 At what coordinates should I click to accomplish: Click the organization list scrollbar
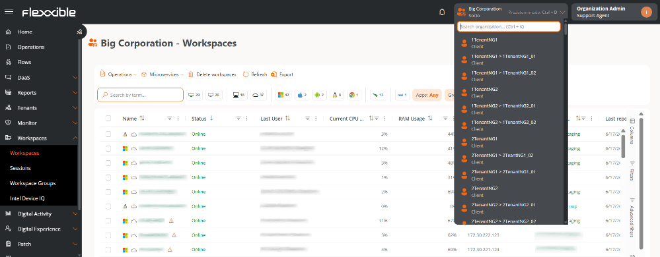(566, 29)
